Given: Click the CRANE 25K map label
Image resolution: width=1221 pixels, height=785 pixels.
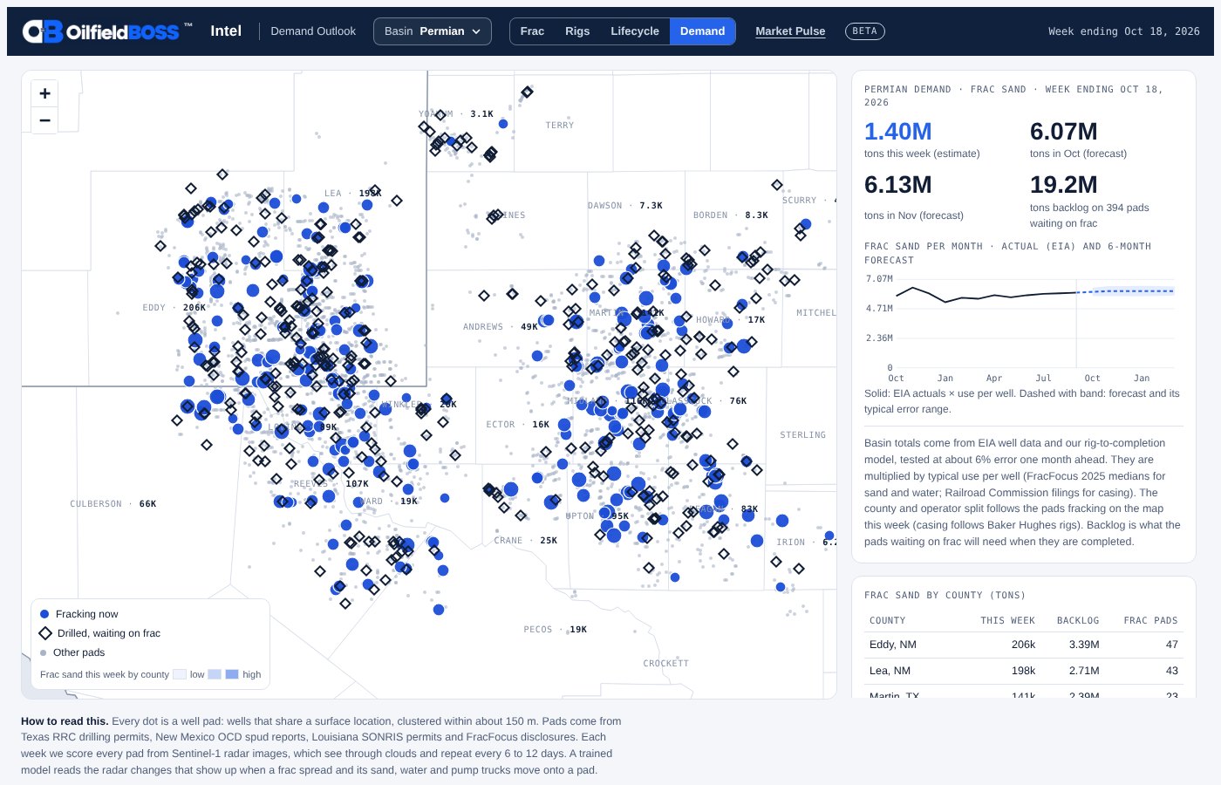Looking at the screenshot, I should click(x=526, y=541).
